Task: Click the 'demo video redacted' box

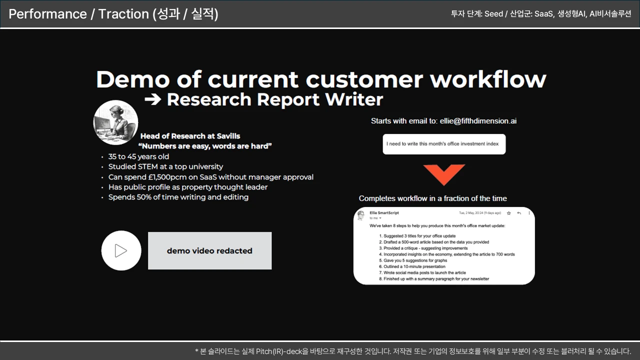Action: [209, 250]
